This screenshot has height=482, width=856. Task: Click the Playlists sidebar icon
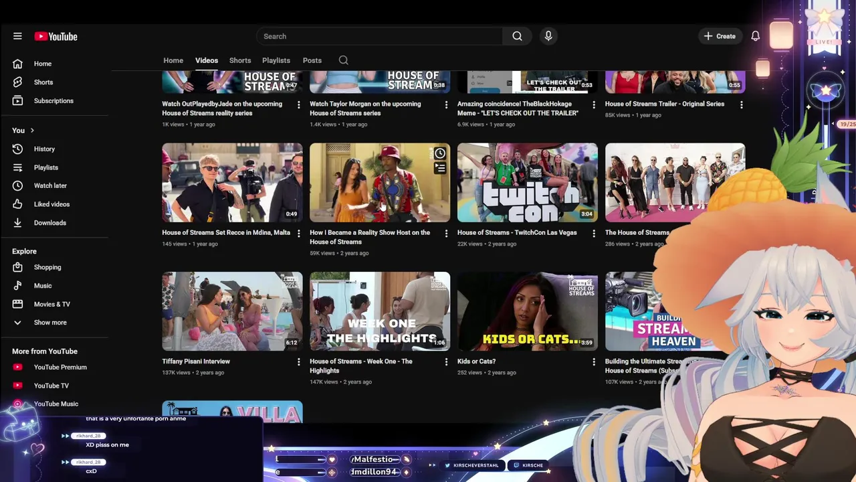(17, 167)
